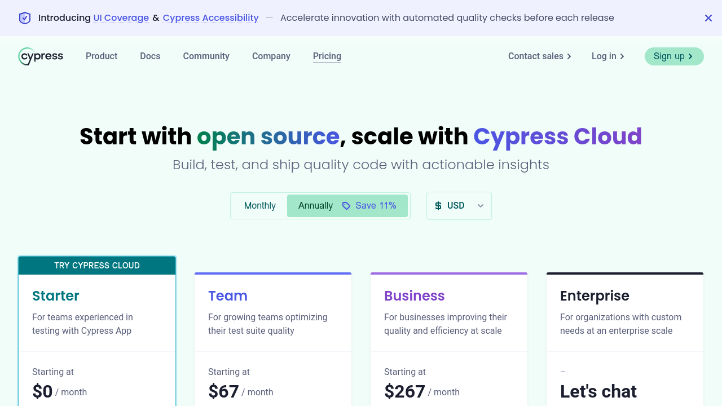Image resolution: width=722 pixels, height=406 pixels.
Task: Select the Starter plan card heading
Action: pos(55,295)
